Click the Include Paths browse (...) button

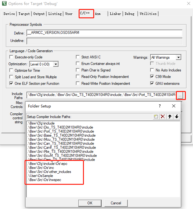click(180, 95)
